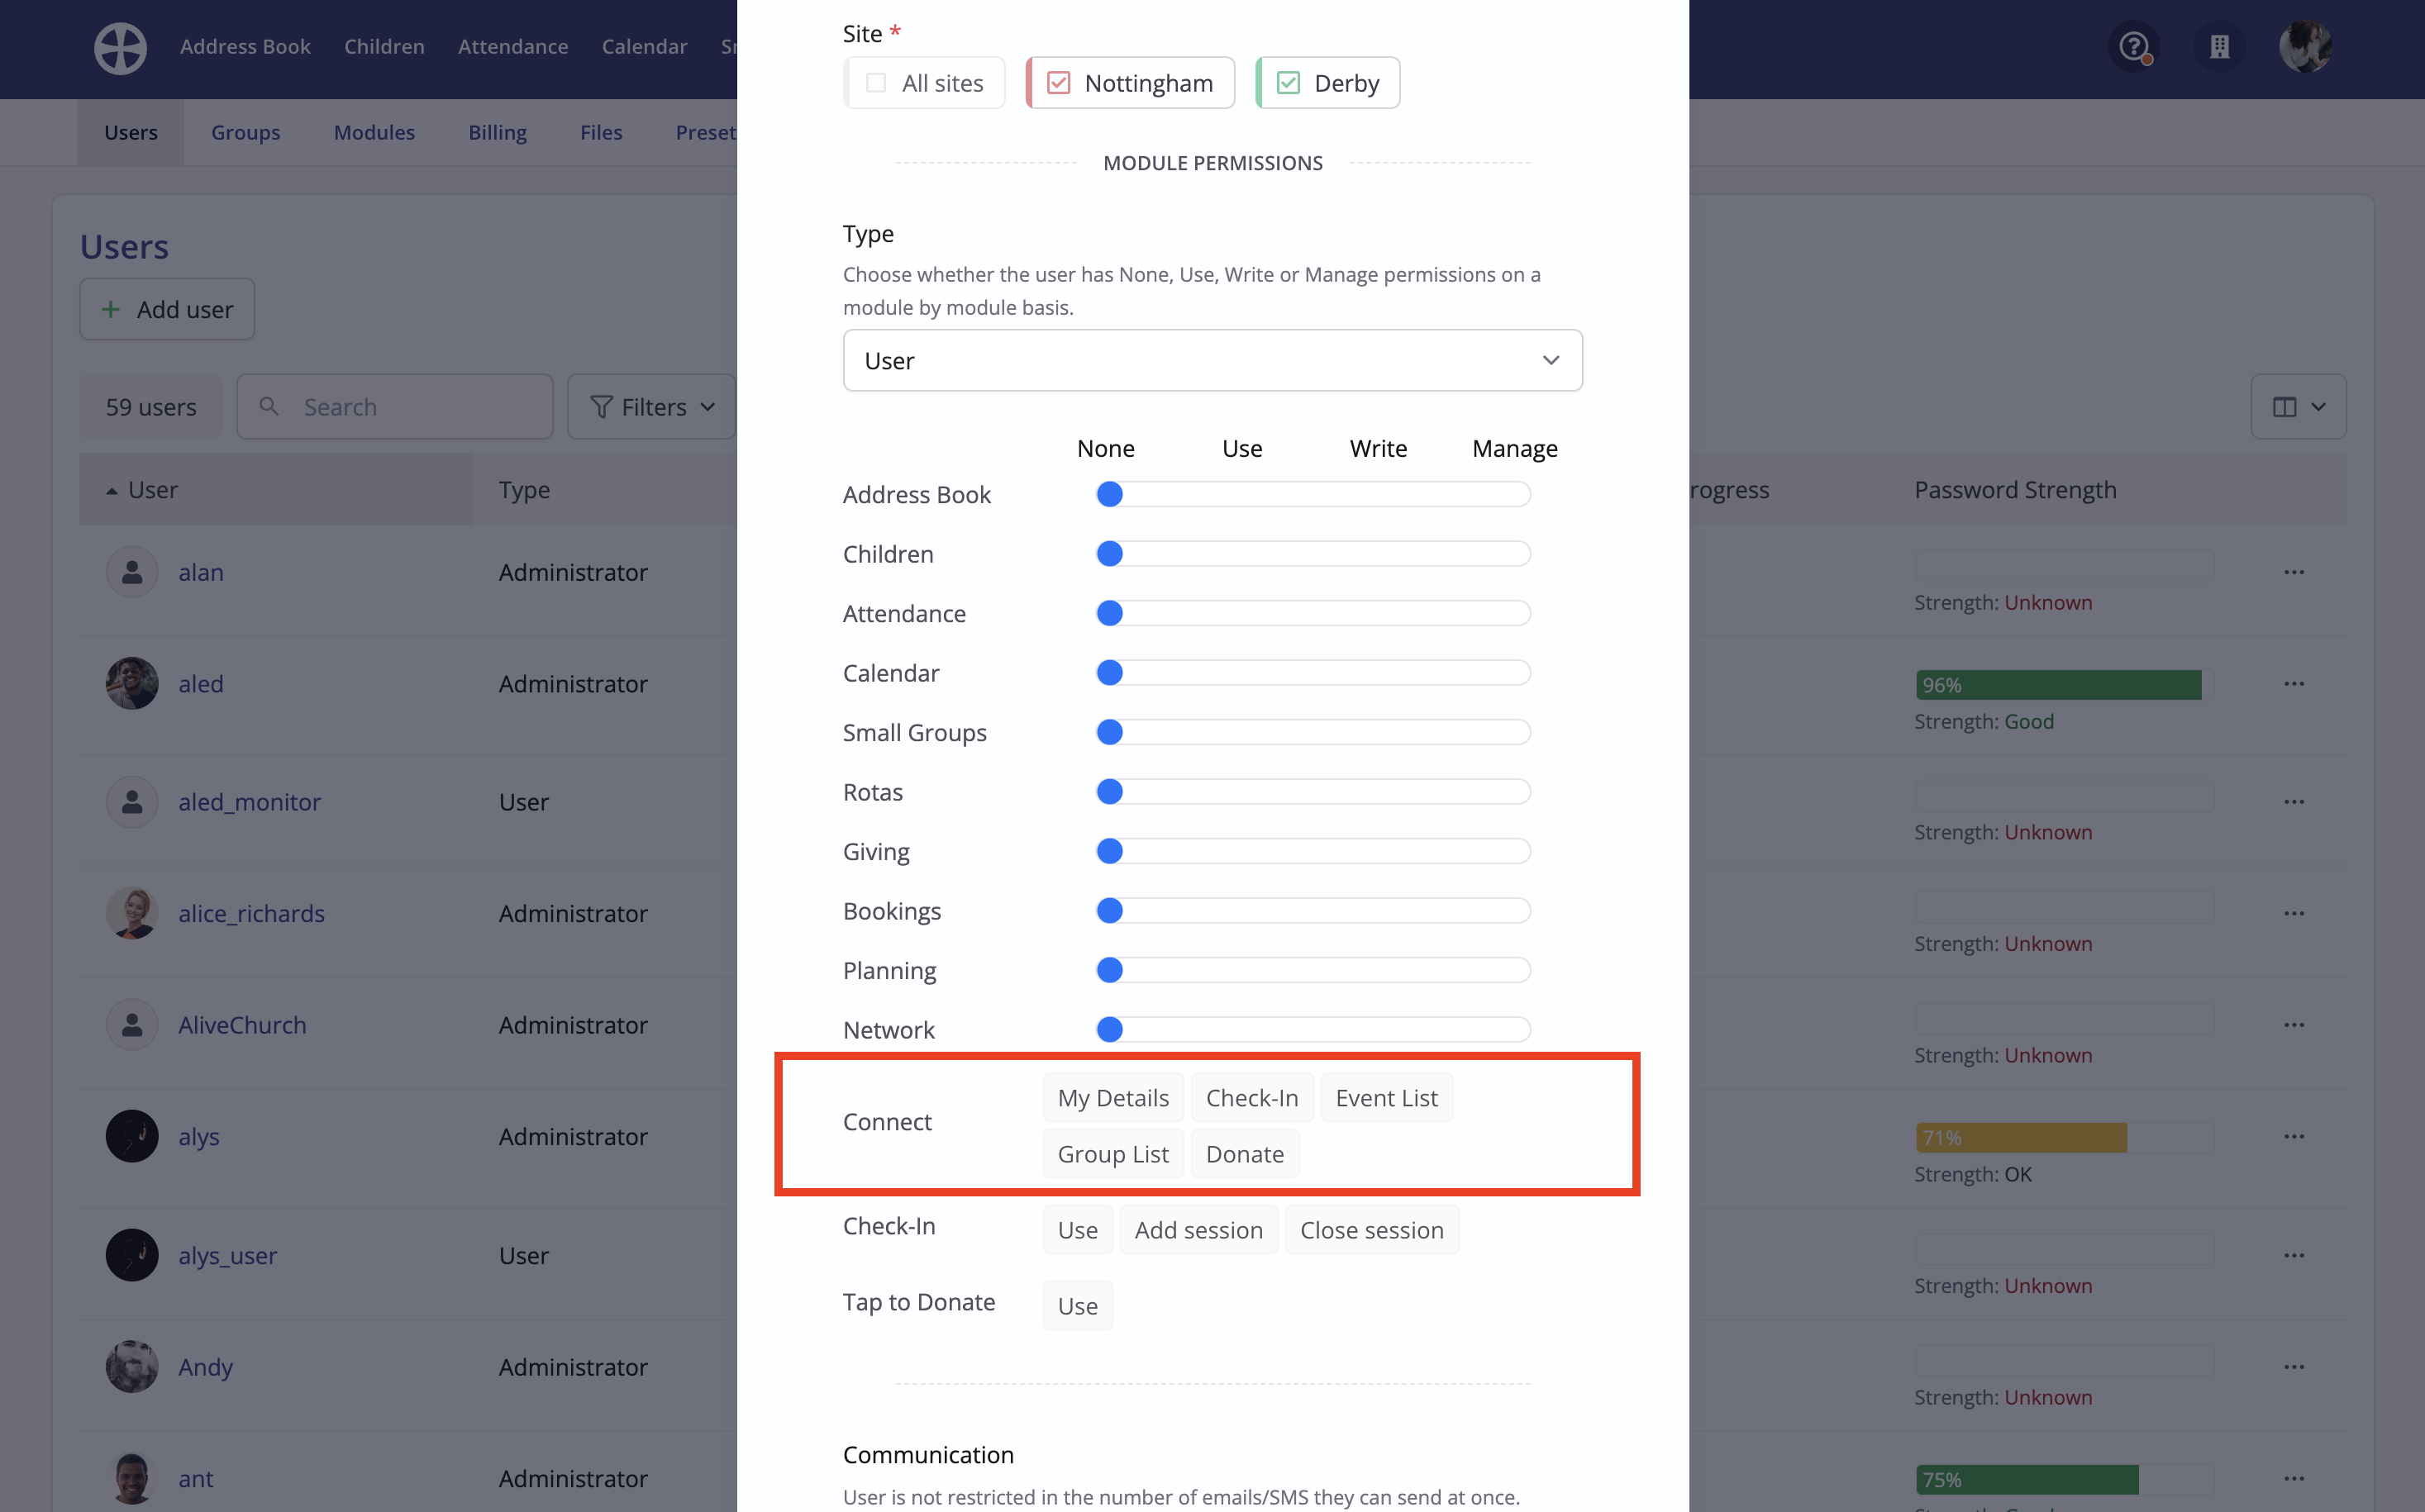Image resolution: width=2425 pixels, height=1512 pixels.
Task: Switch to the Groups tab
Action: 245,132
